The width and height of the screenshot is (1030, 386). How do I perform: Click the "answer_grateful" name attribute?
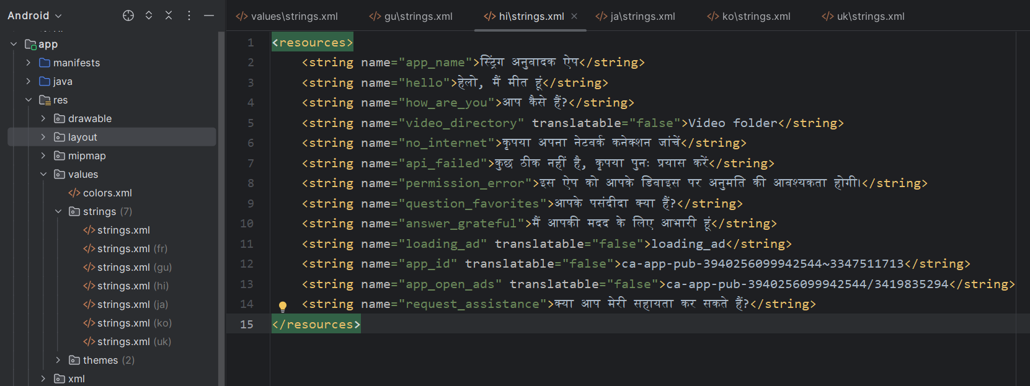461,223
